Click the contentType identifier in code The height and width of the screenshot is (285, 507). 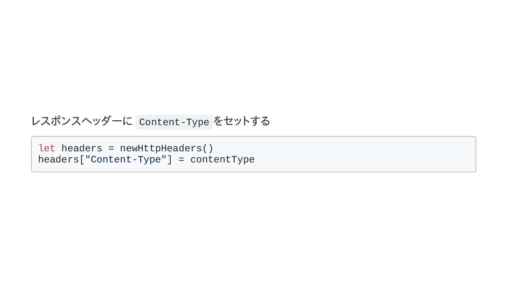pyautogui.click(x=222, y=159)
